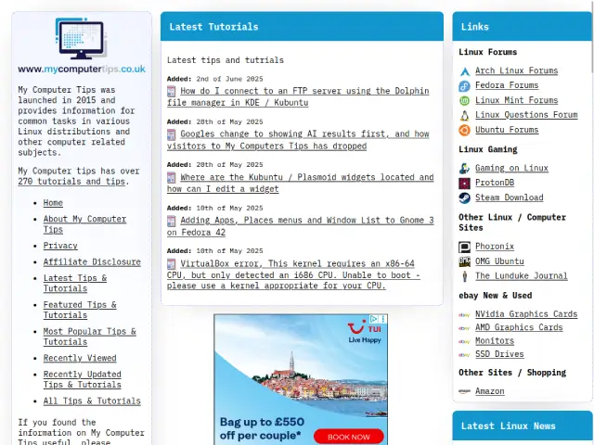Open SSD Drives ebay link

click(x=499, y=354)
